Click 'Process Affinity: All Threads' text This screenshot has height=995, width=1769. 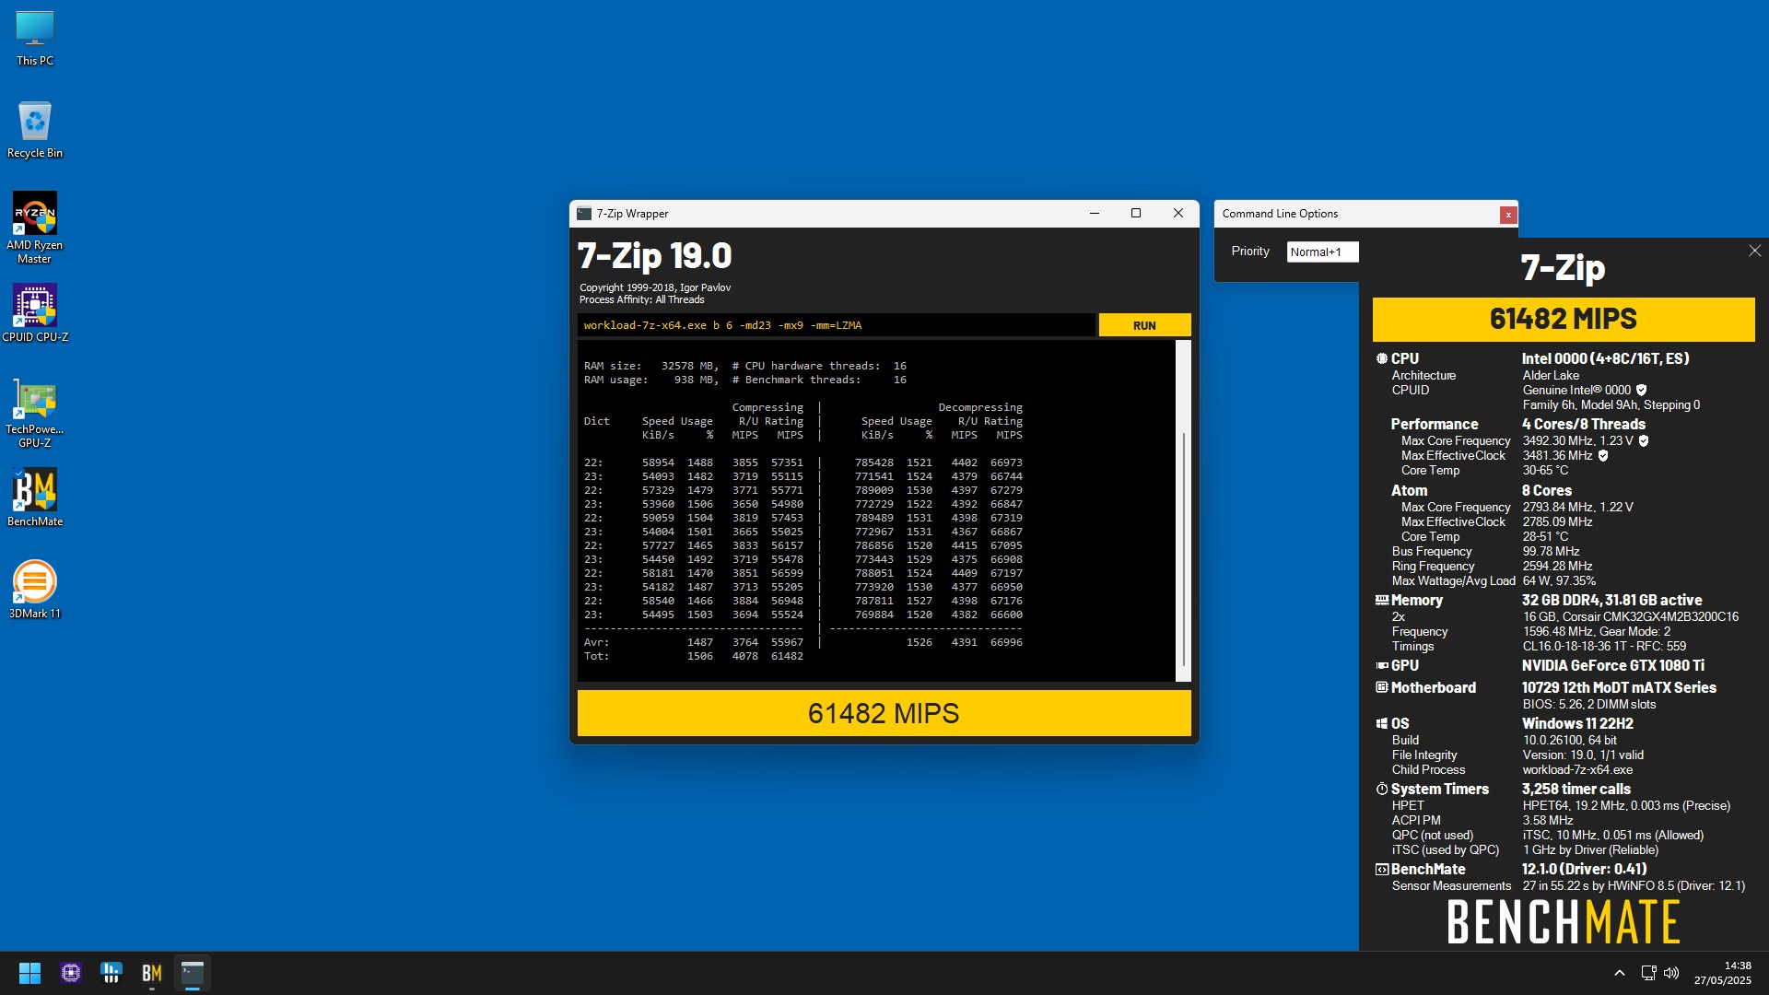(641, 300)
